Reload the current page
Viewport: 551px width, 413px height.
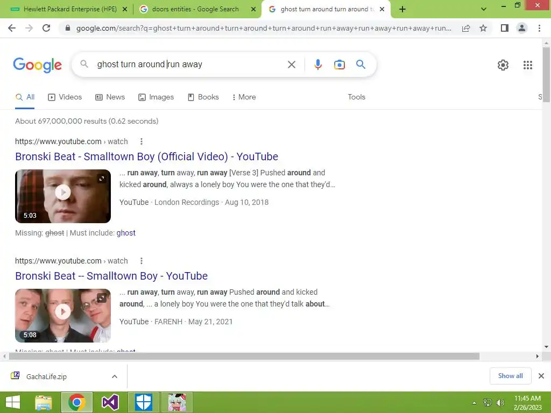coord(46,28)
